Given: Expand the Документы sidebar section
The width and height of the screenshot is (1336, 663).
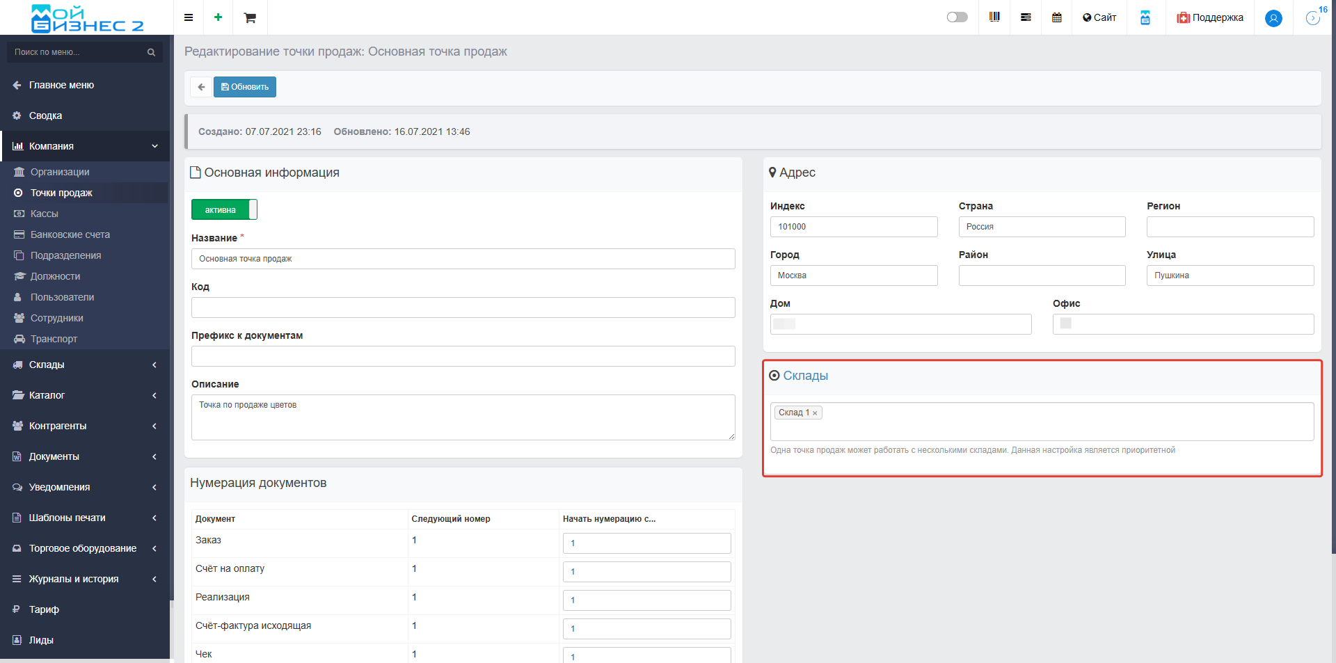Looking at the screenshot, I should [x=84, y=456].
